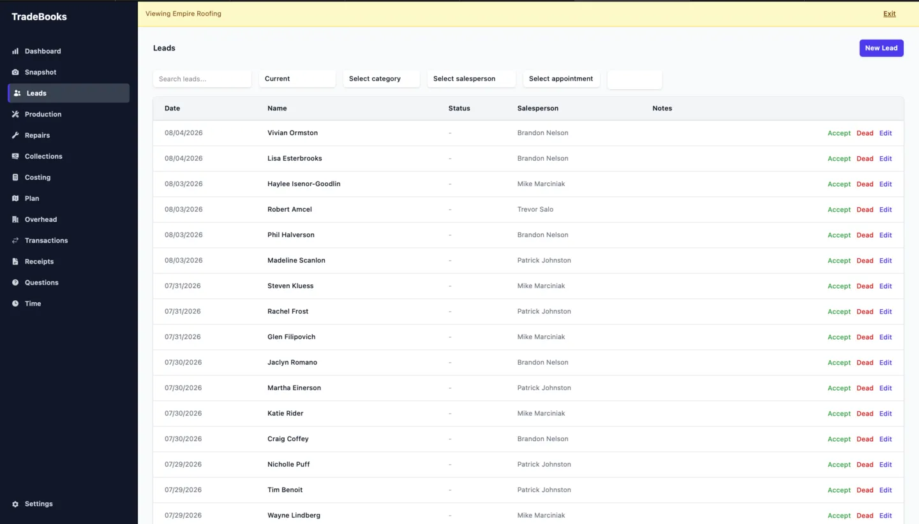Focus the Search leads field

(202, 79)
